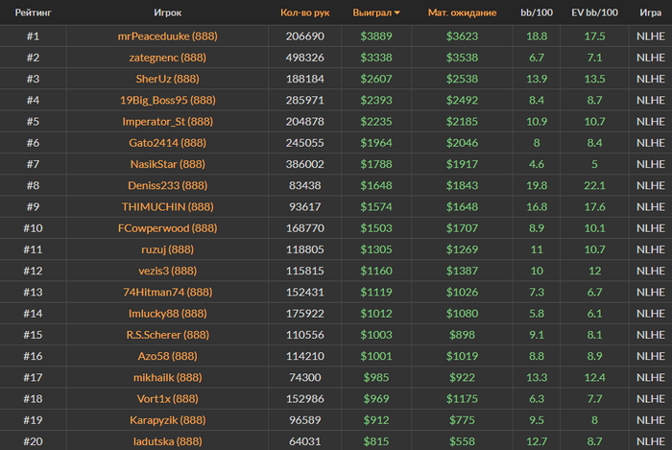Select mikhailk (888) player entry
The width and height of the screenshot is (672, 450).
pyautogui.click(x=168, y=378)
